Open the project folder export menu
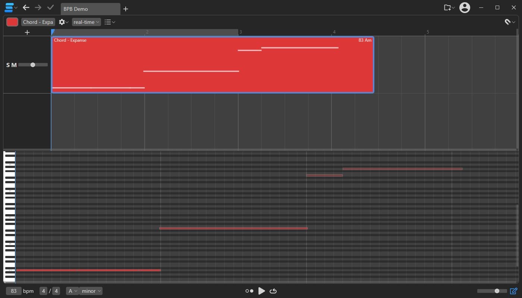Screen dimensions: 522x298 (x=449, y=7)
